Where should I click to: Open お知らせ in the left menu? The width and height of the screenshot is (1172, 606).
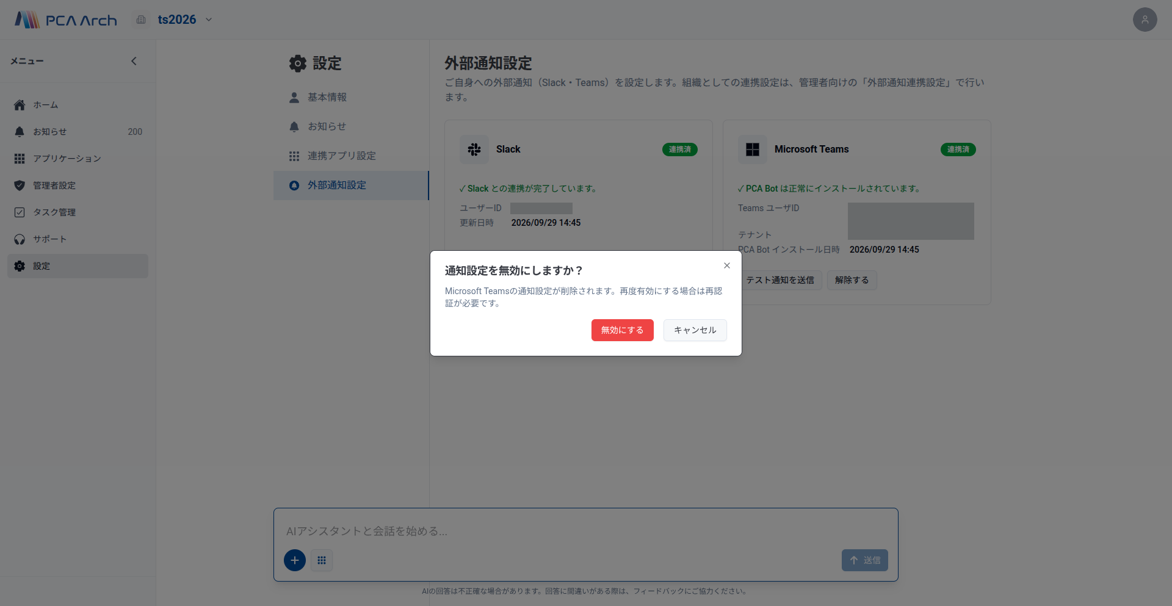coord(78,132)
